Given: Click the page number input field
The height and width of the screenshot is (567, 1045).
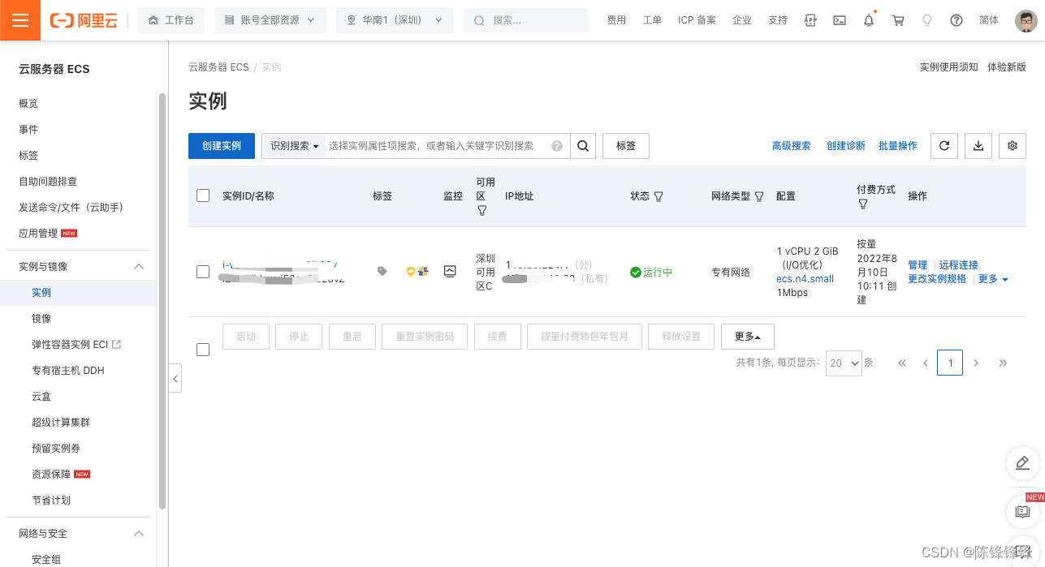Looking at the screenshot, I should click(x=950, y=363).
